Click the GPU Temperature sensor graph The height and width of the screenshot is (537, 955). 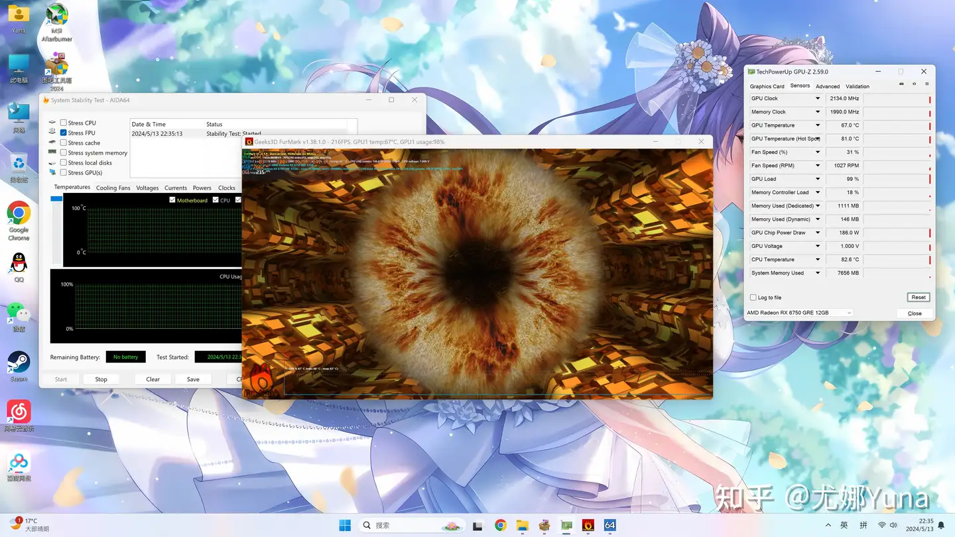point(897,125)
